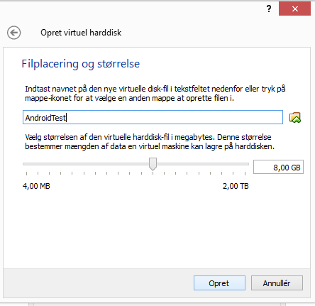
Task: Click the tick mark under the slider handle
Action: coord(153,173)
